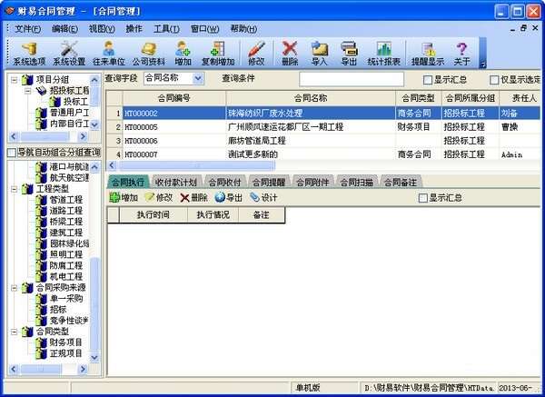Select 机电工程 tree node

(66, 276)
